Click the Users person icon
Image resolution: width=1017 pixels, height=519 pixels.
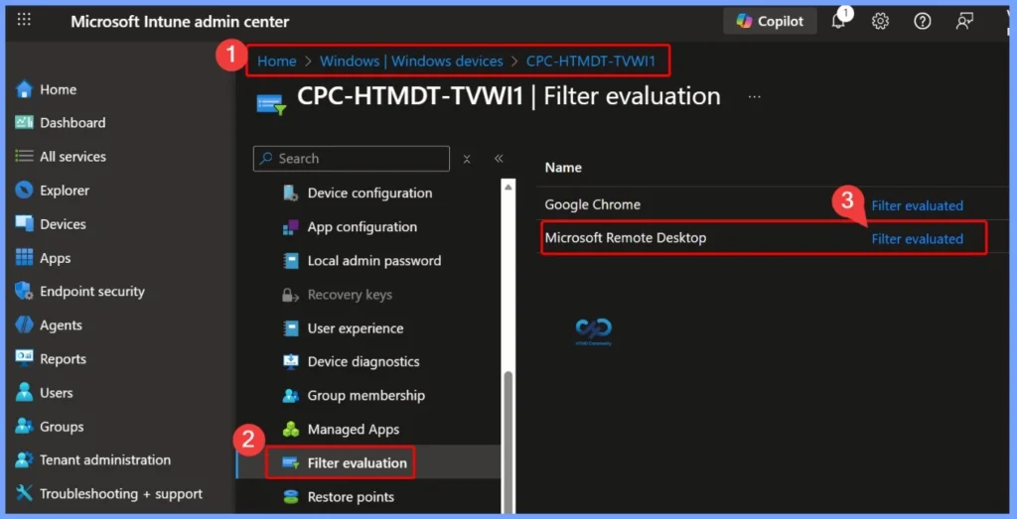coord(24,393)
